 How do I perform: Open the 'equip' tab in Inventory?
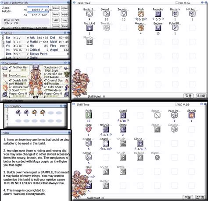7,117
